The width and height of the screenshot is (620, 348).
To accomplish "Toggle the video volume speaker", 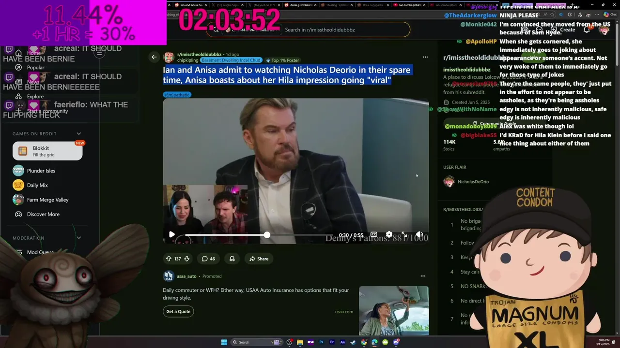I will [x=419, y=234].
